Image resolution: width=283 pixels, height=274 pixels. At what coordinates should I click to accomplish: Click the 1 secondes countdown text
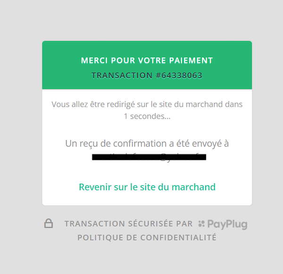click(147, 116)
